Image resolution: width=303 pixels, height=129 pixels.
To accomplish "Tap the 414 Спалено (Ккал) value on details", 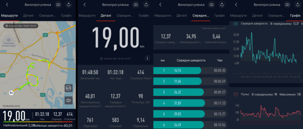I will pos(141,73).
